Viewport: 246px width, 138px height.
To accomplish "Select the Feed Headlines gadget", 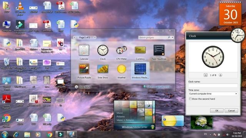I will click(x=159, y=53).
